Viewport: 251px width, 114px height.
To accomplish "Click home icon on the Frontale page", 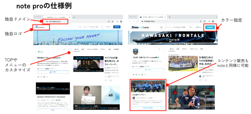I will [161, 27].
